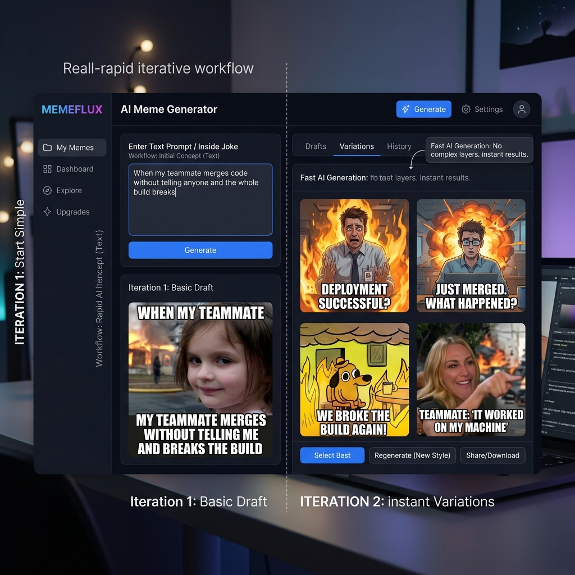
Task: Click the MEMEFLUX logo
Action: 72,109
